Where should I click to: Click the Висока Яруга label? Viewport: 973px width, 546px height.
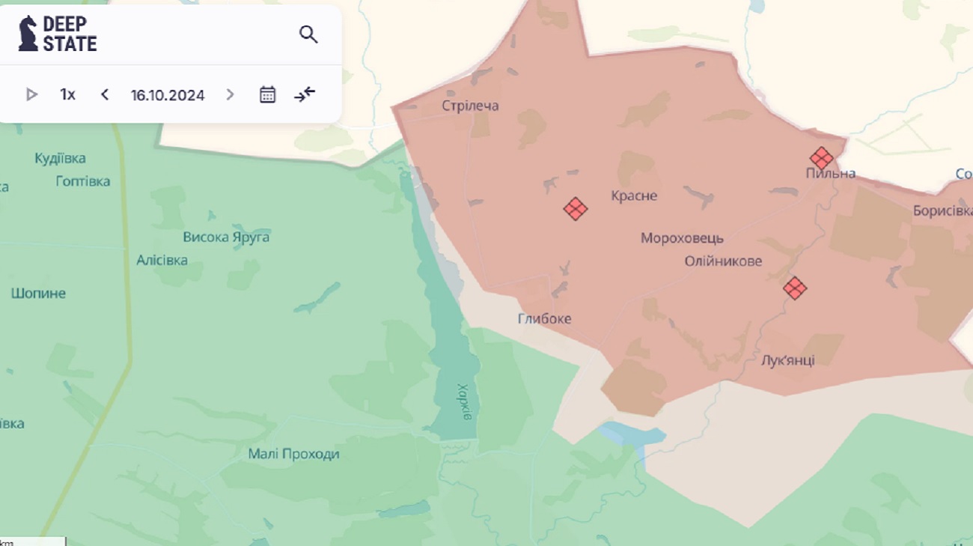click(226, 237)
